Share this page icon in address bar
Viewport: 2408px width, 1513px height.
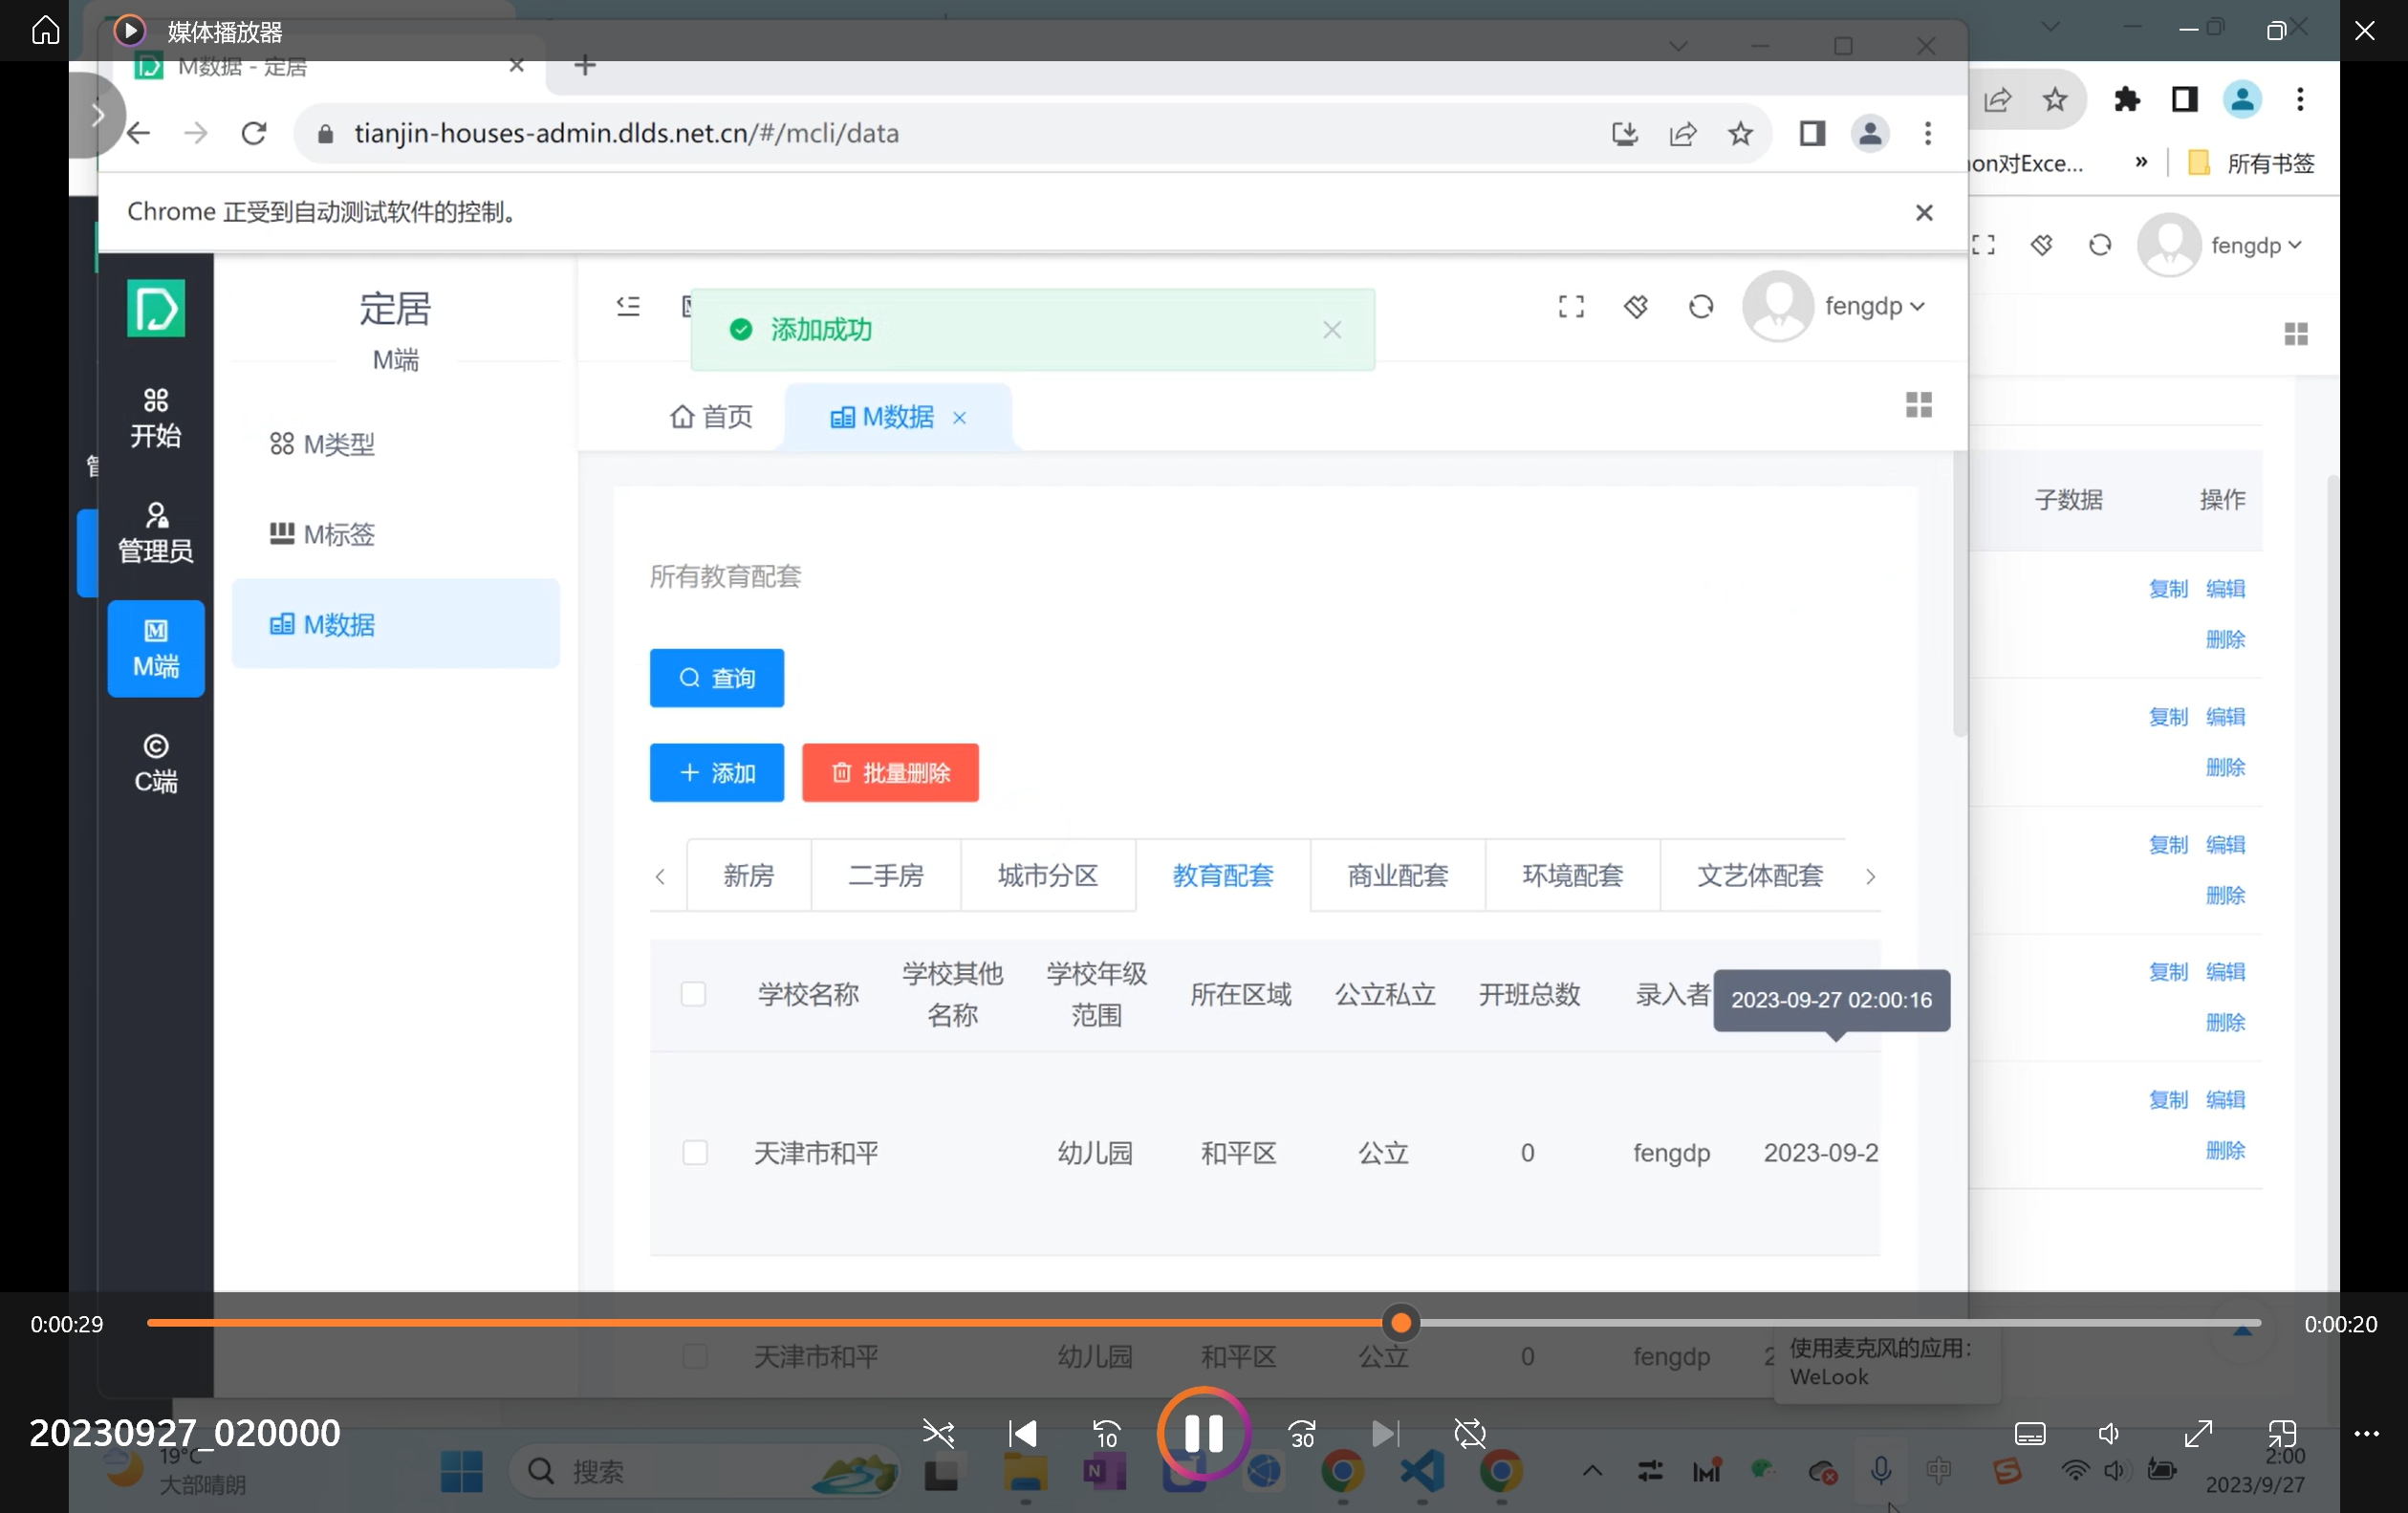[1683, 133]
